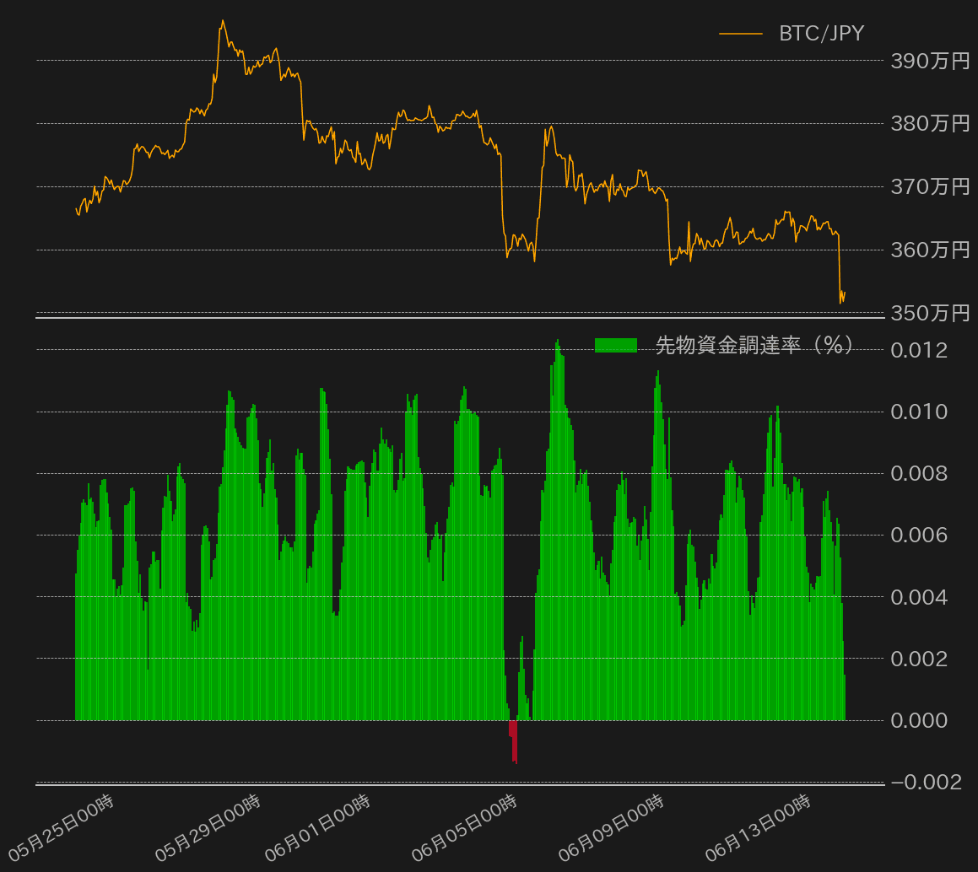Select the 370万円 price axis label
The height and width of the screenshot is (872, 978).
[930, 187]
